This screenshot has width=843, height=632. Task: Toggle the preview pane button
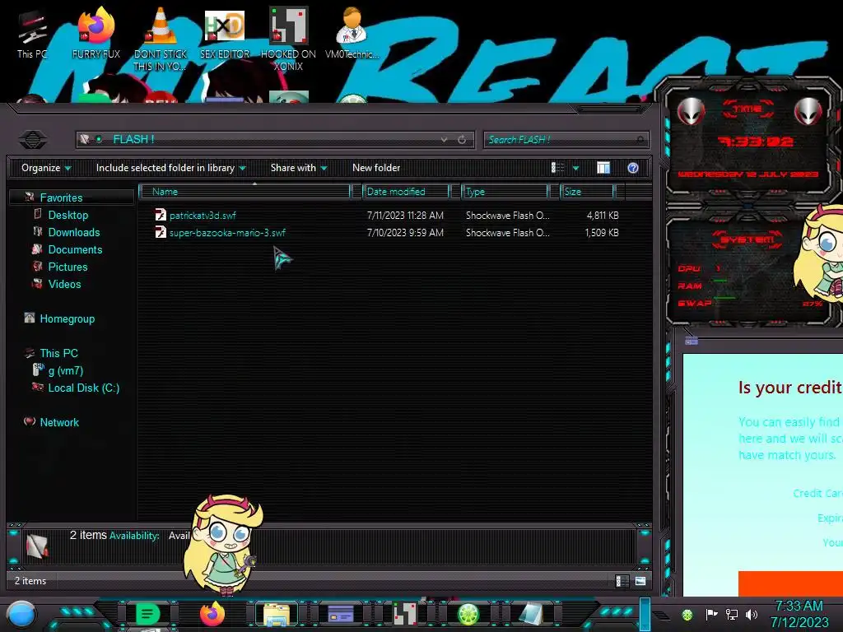pos(603,168)
